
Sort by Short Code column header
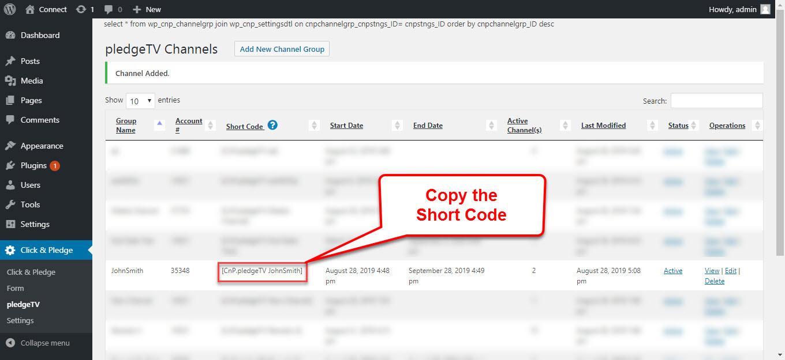point(245,126)
